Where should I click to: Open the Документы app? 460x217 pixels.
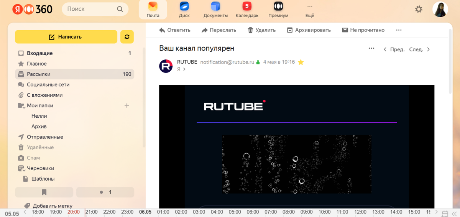(x=215, y=10)
